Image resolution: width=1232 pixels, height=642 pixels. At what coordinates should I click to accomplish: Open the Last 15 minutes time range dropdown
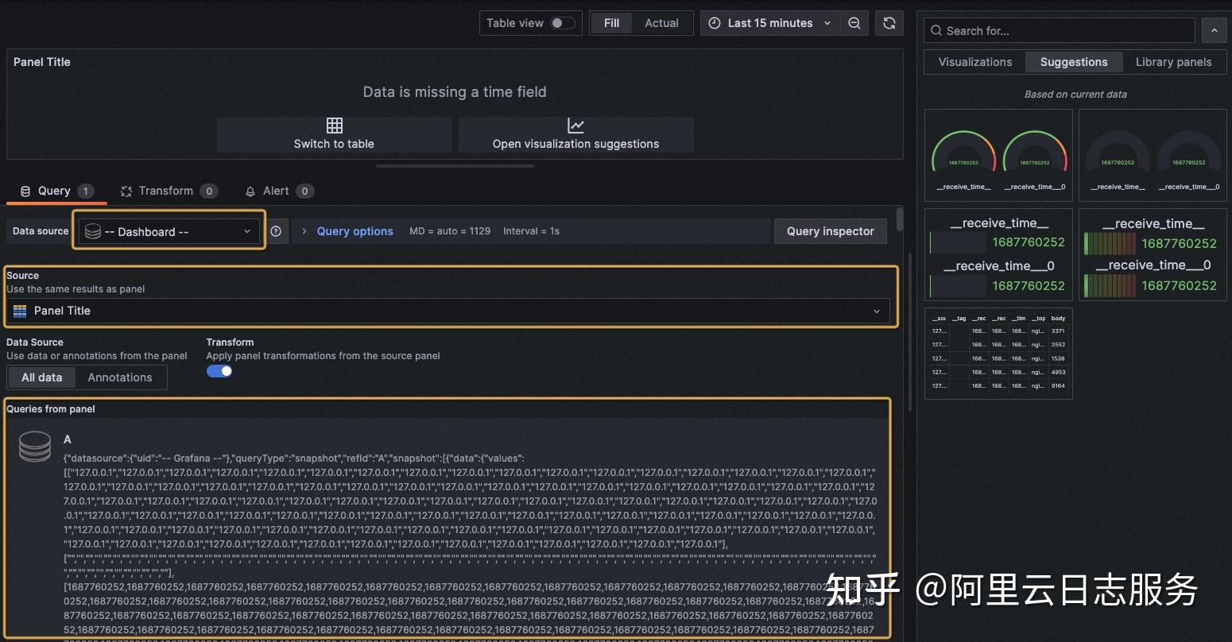(769, 23)
